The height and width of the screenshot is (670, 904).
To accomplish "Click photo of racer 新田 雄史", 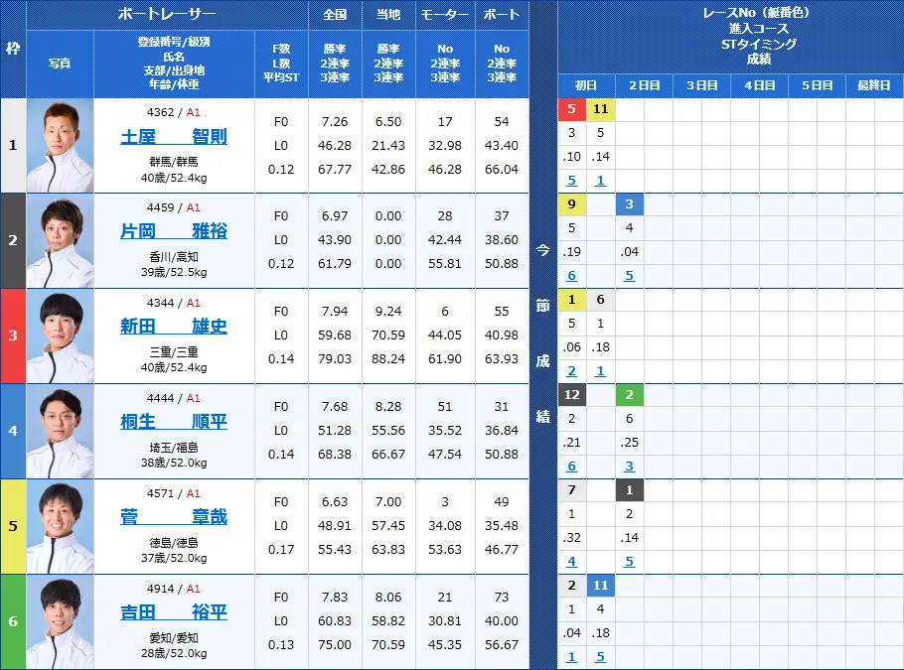I will click(x=60, y=335).
